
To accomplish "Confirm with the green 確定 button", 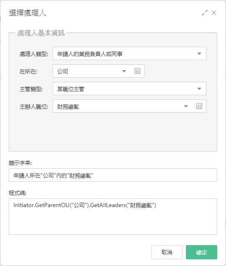I will [x=201, y=252].
